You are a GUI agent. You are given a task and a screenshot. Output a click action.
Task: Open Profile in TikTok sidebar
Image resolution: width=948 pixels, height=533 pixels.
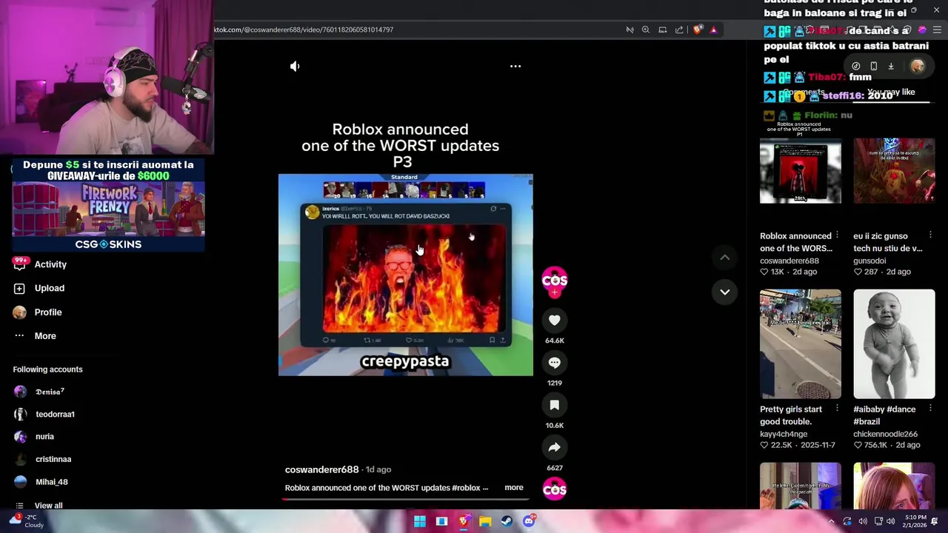pos(39,312)
